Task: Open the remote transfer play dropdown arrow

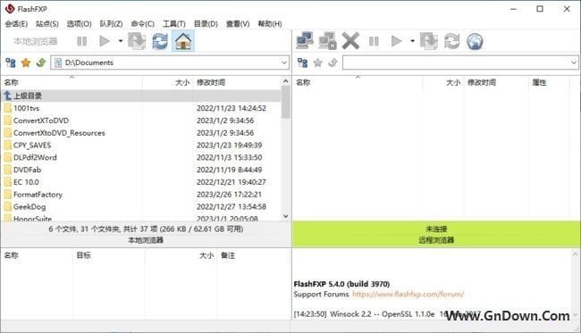Action: coord(412,41)
